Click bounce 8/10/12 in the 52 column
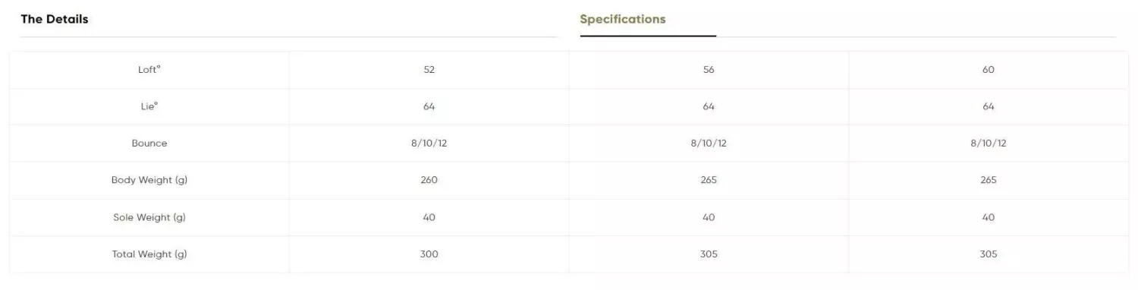The width and height of the screenshot is (1138, 290). pyautogui.click(x=429, y=143)
